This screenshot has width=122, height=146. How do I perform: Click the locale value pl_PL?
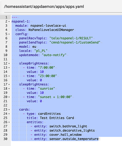pyautogui.click(x=41, y=51)
